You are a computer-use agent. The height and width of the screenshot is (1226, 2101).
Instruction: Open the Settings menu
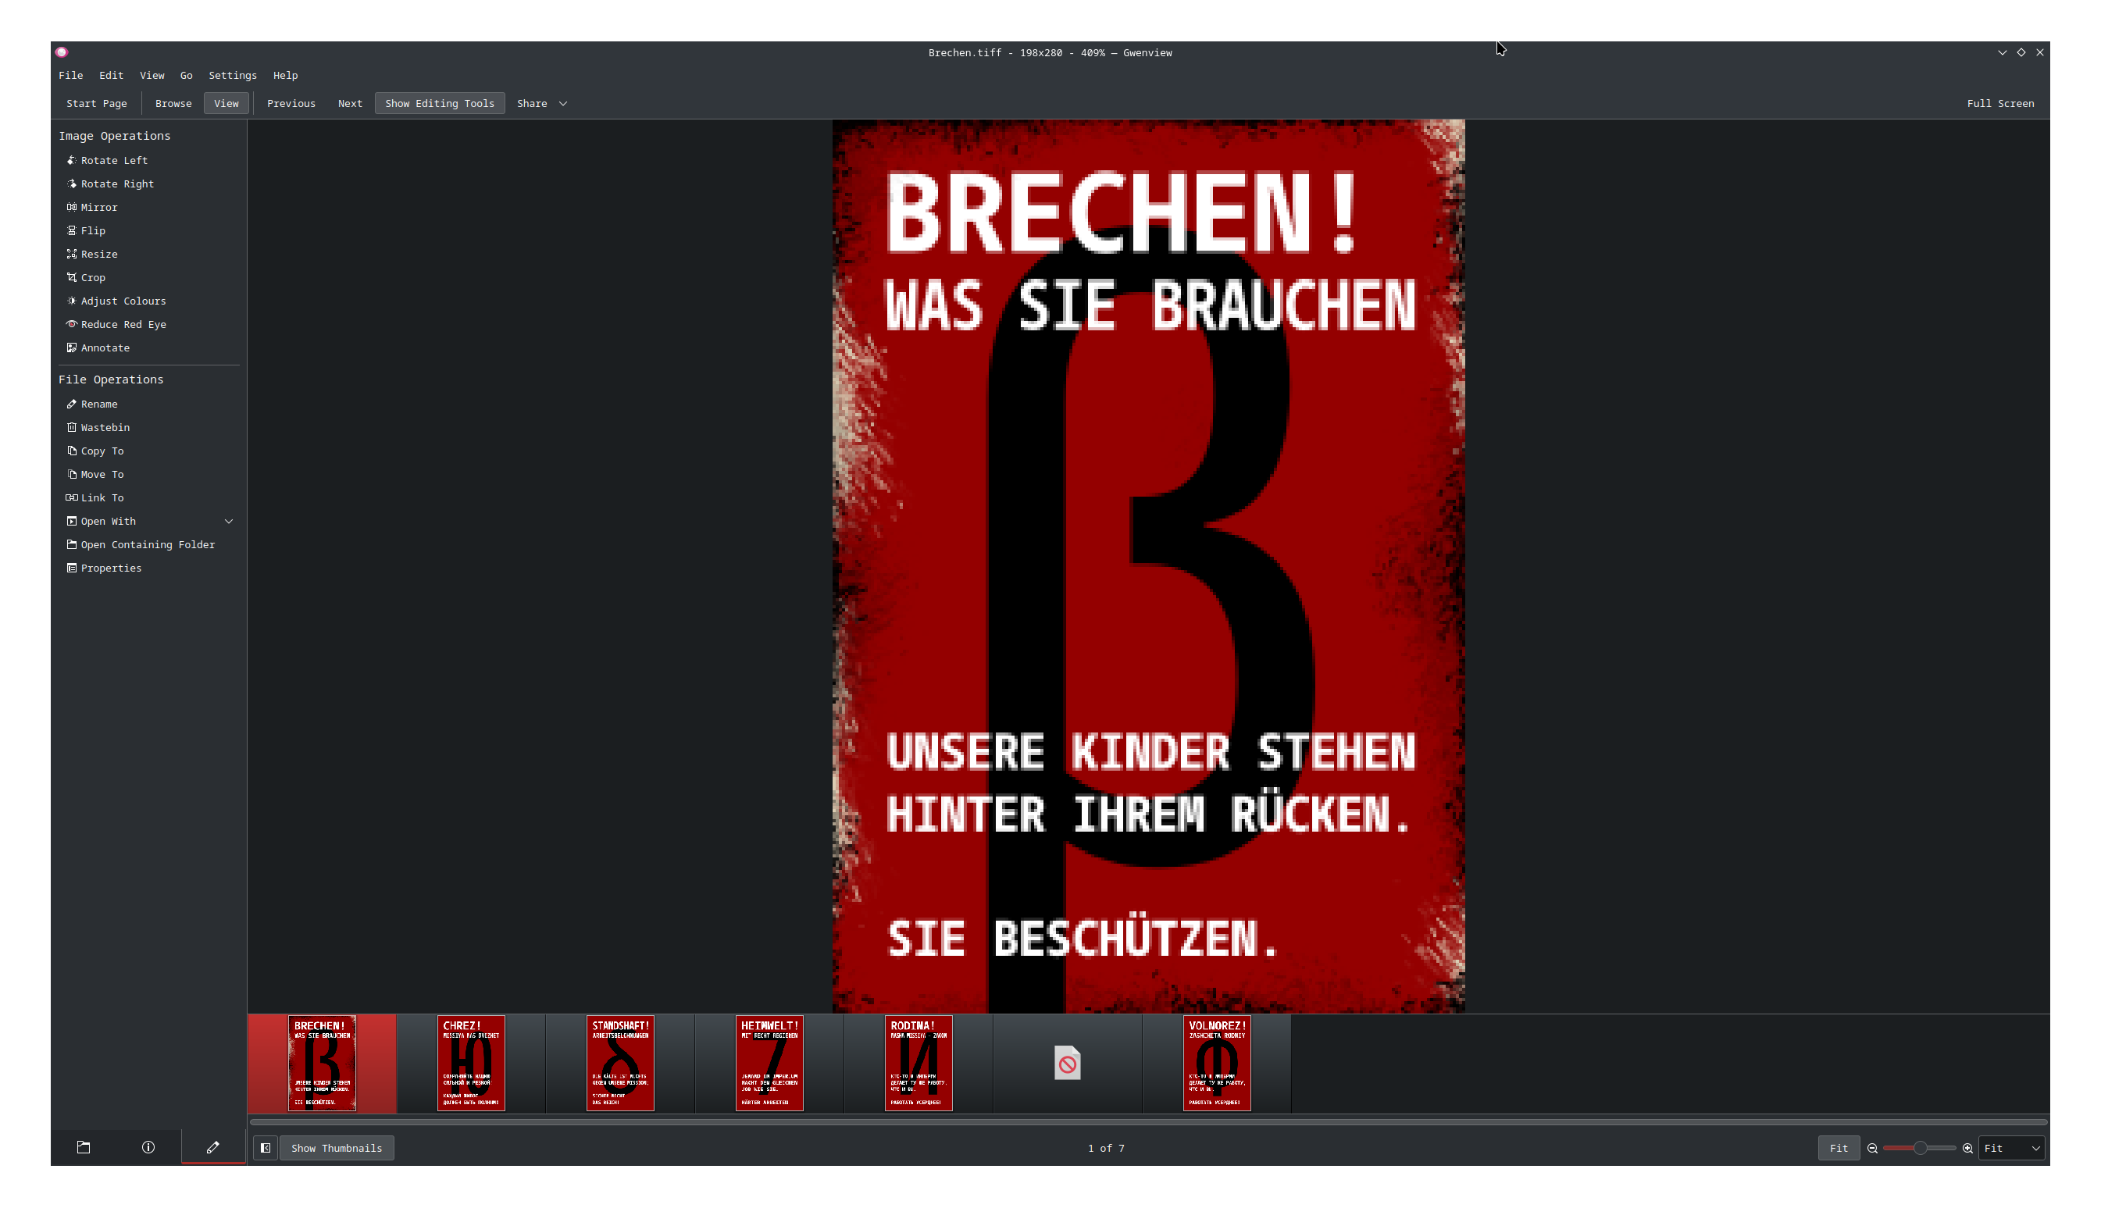pyautogui.click(x=232, y=75)
